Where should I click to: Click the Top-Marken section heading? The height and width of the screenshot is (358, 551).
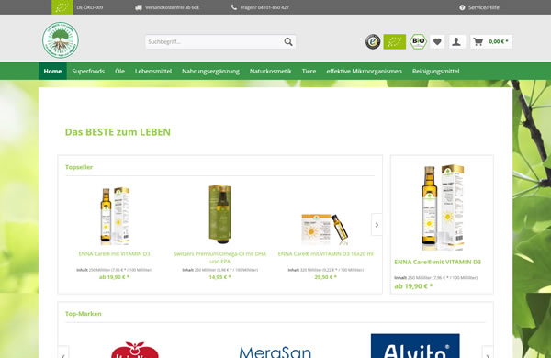tap(84, 314)
